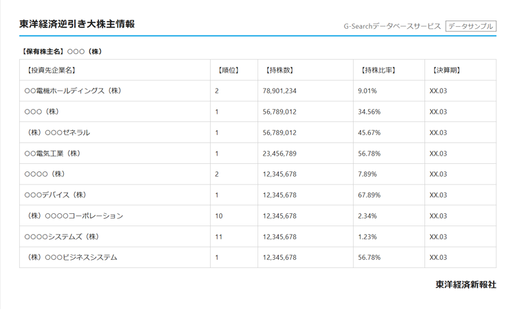The image size is (515, 329).
Task: Click the ○○電機ホールディングス（株） company row
Action: point(73,91)
